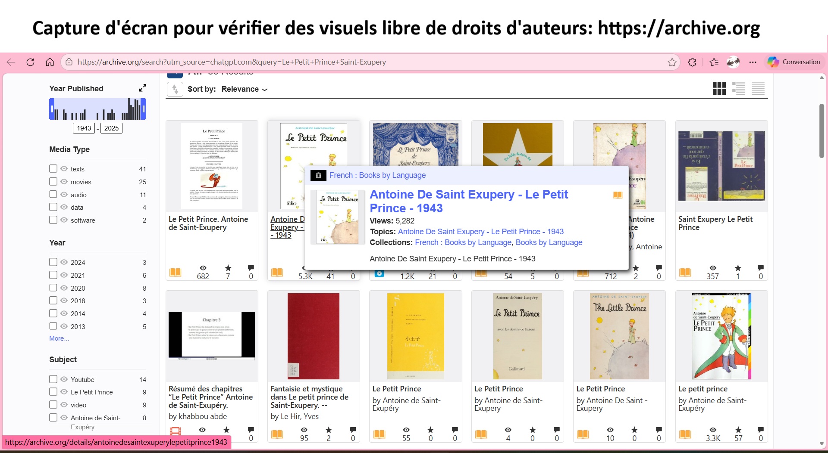Switch to tile grid view
The width and height of the screenshot is (828, 453).
pyautogui.click(x=719, y=88)
